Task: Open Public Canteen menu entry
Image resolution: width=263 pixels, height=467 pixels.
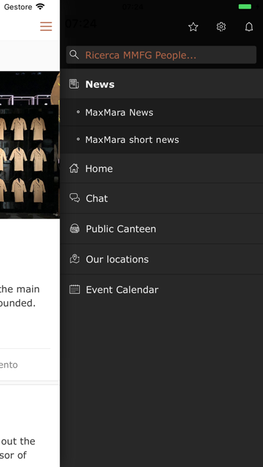Action: pos(162,229)
